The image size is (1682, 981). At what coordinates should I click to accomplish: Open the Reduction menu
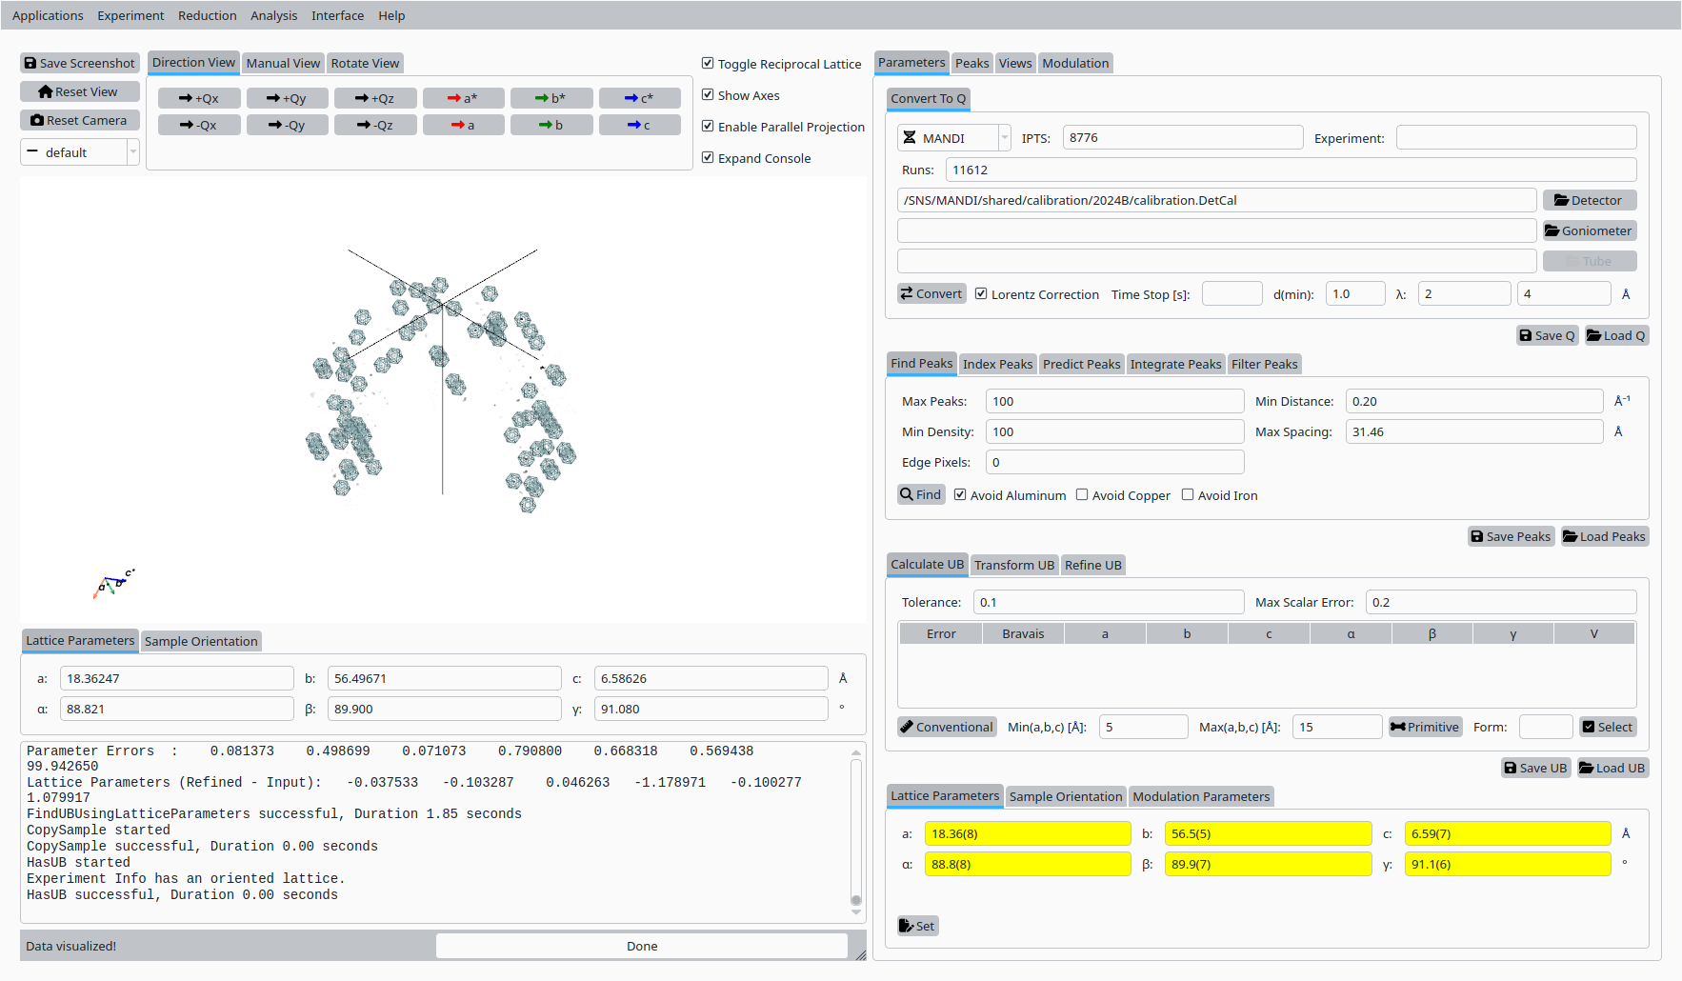[x=207, y=15]
